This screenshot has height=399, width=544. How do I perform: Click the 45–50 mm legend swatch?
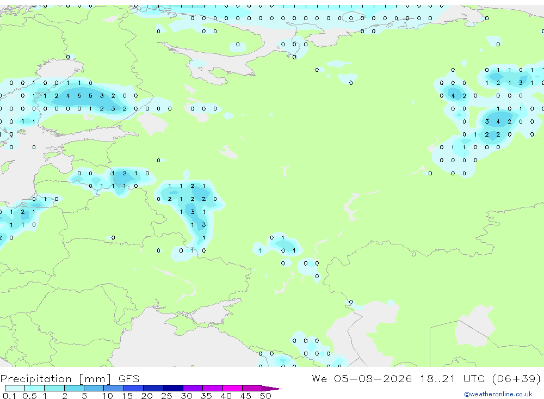click(252, 388)
